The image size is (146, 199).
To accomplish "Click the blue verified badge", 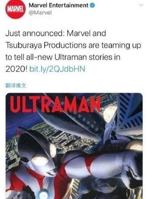I will pyautogui.click(x=92, y=5).
